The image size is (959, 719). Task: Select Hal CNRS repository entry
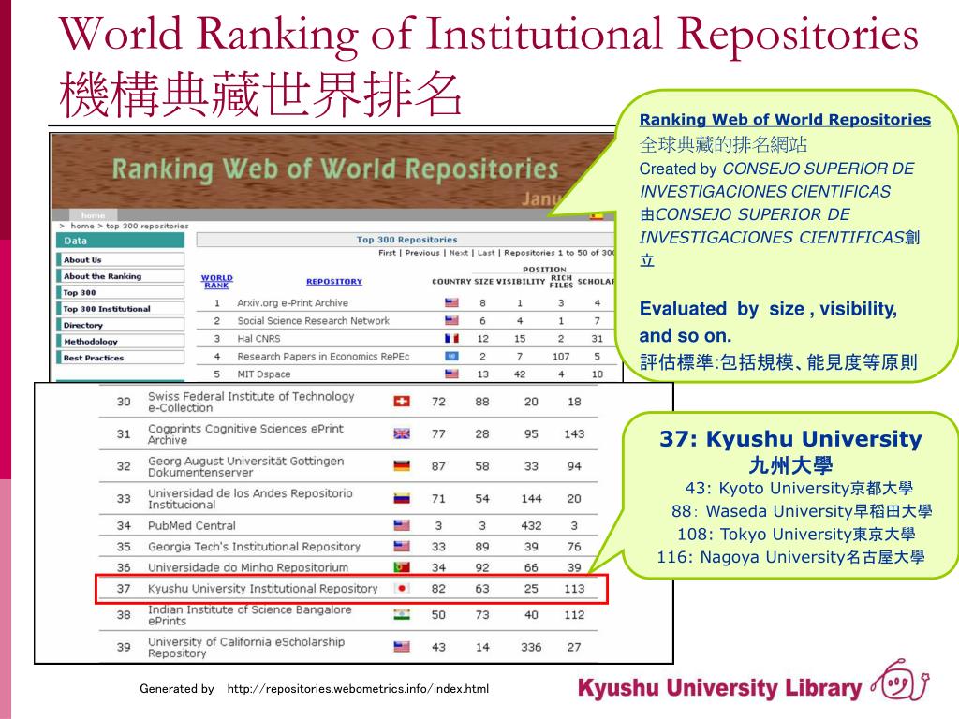coord(258,338)
